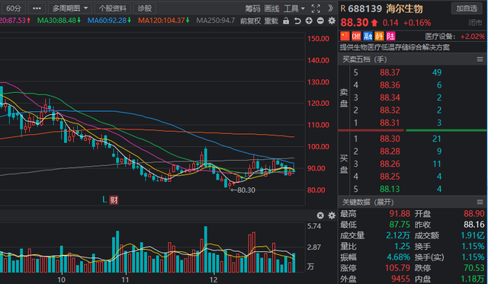Click 加自选 button
The height and width of the screenshot is (284, 488).
[x=467, y=8]
